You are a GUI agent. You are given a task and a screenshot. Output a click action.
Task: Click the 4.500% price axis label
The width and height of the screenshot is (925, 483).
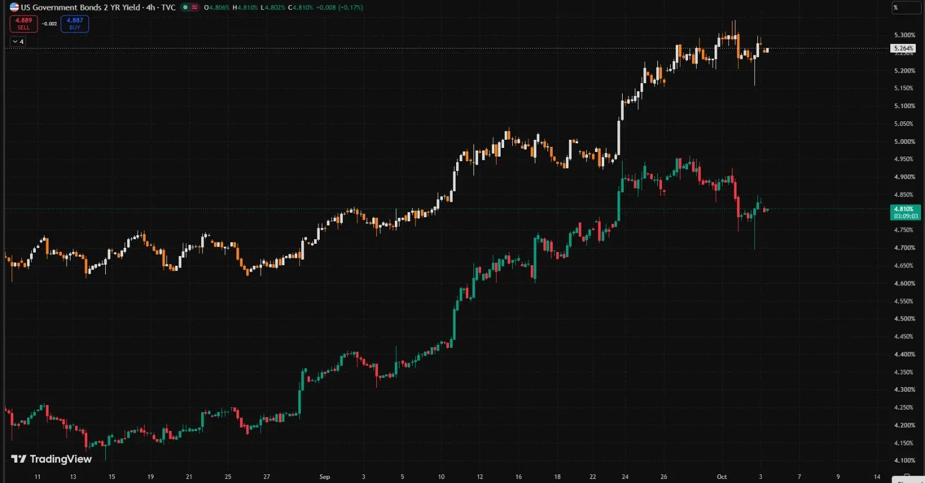(904, 319)
